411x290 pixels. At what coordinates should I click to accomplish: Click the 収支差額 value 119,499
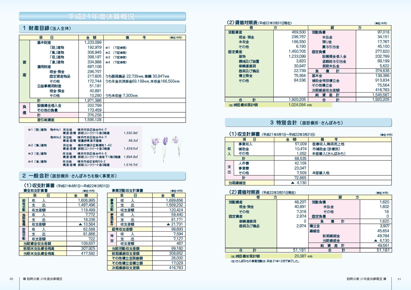[x=88, y=210]
